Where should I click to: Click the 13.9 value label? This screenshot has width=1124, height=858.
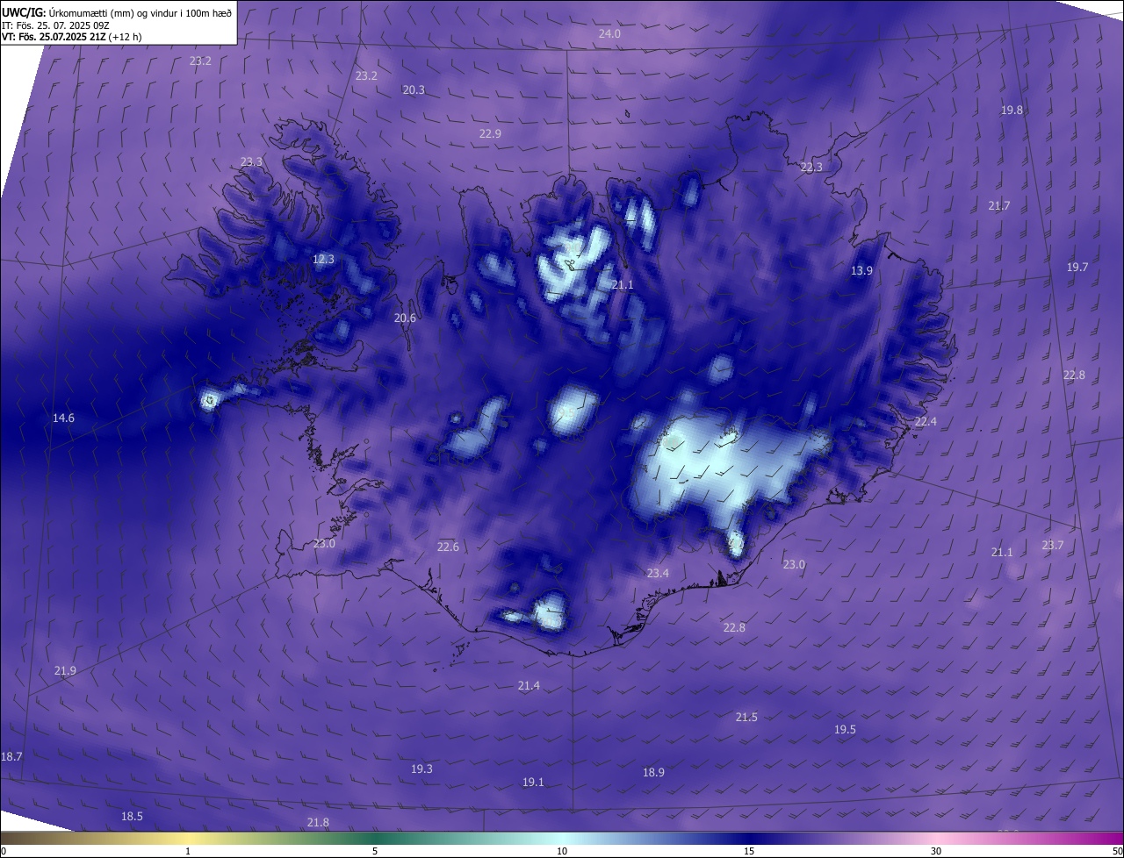(861, 270)
